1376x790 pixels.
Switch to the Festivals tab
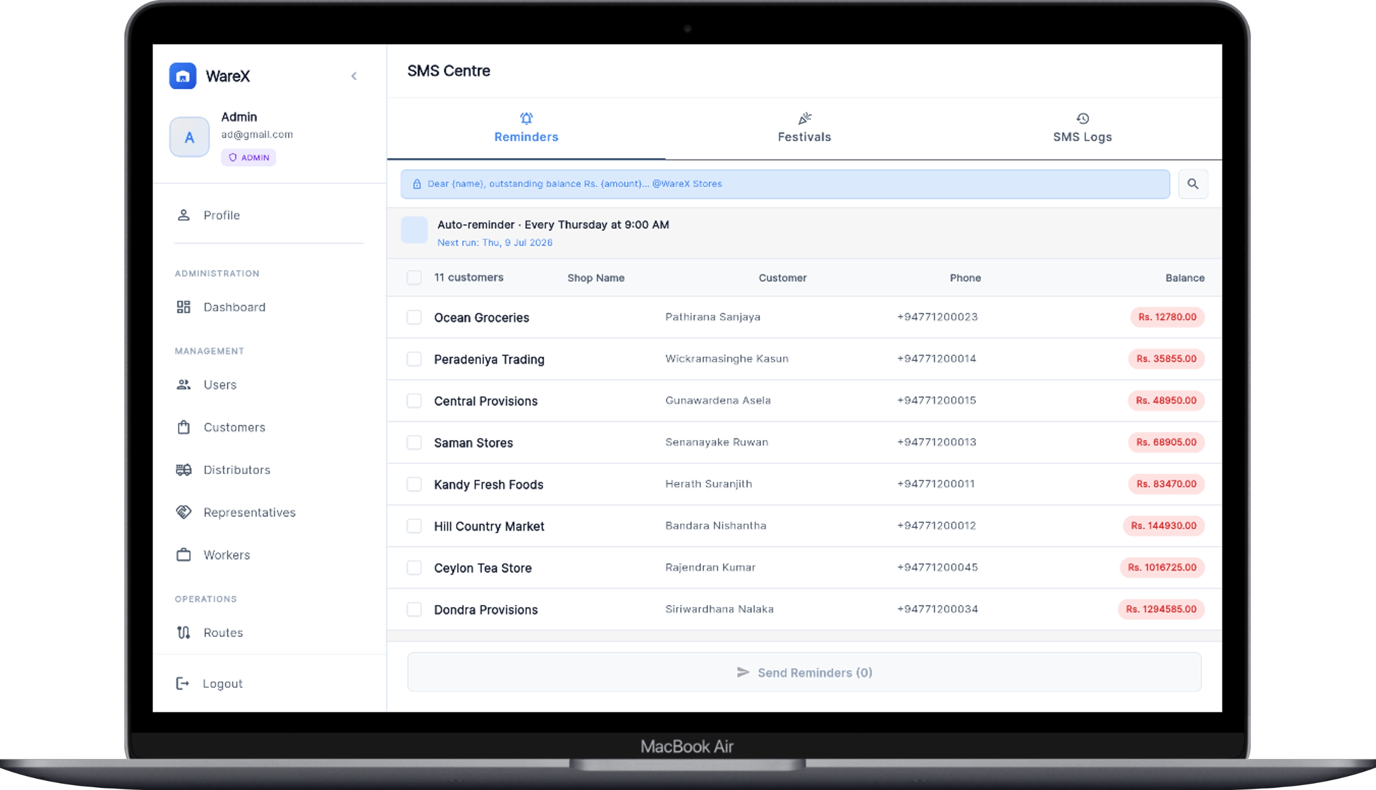coord(805,129)
